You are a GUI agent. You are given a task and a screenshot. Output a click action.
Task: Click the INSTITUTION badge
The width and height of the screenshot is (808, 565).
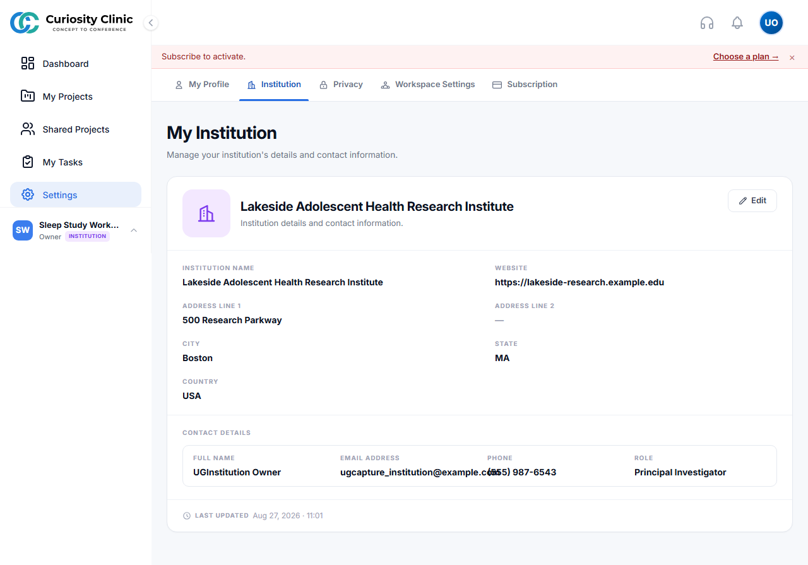click(x=87, y=237)
